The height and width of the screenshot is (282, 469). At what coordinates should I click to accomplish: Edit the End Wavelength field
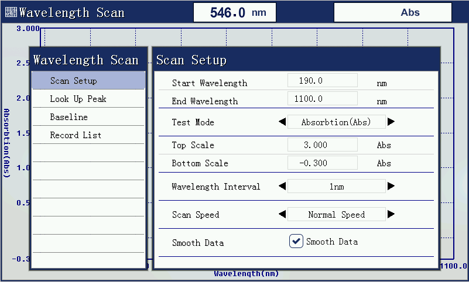click(x=322, y=99)
